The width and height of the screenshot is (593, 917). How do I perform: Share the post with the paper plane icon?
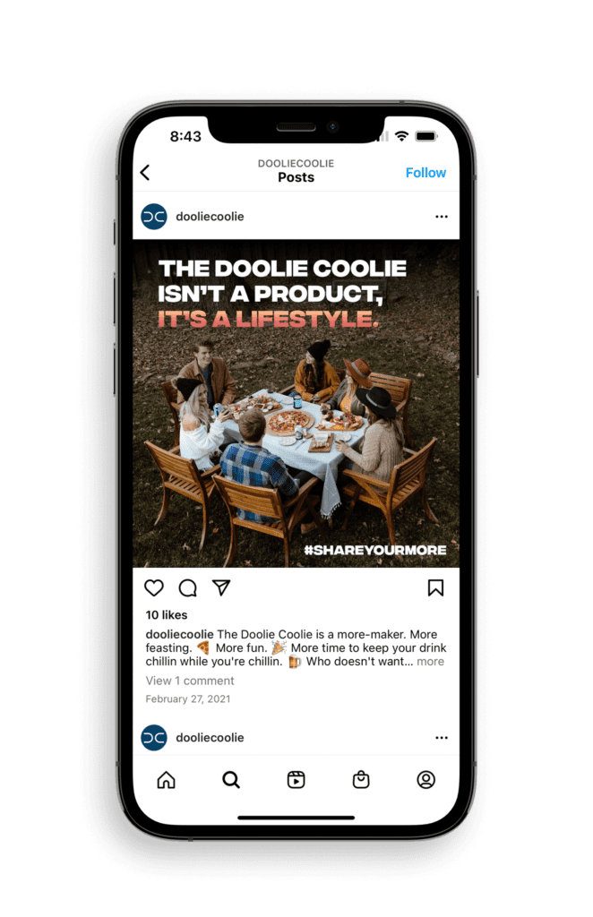coord(221,587)
